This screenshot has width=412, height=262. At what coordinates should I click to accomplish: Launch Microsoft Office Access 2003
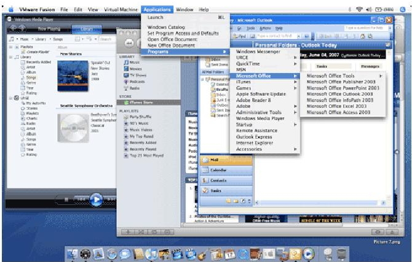click(x=343, y=112)
